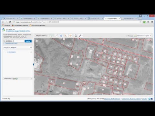Expand Расширенный поиск section

coord(11,43)
